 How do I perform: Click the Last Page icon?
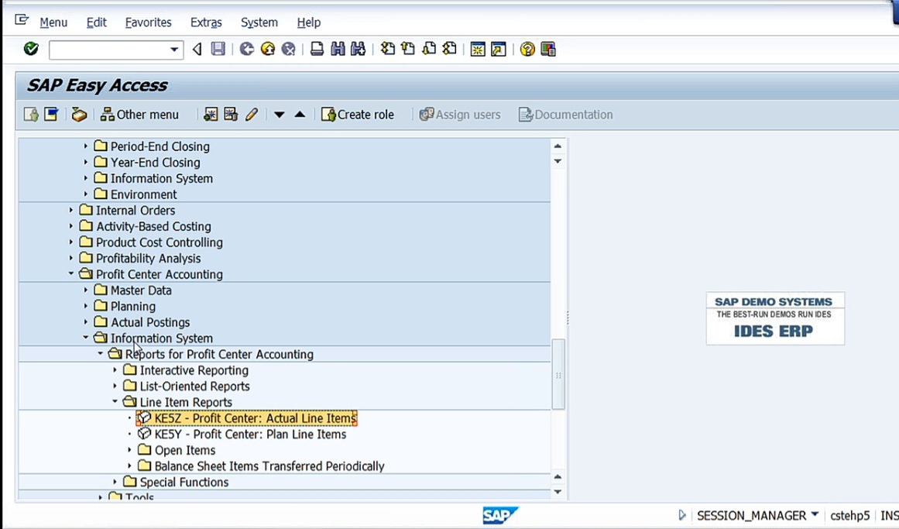450,50
